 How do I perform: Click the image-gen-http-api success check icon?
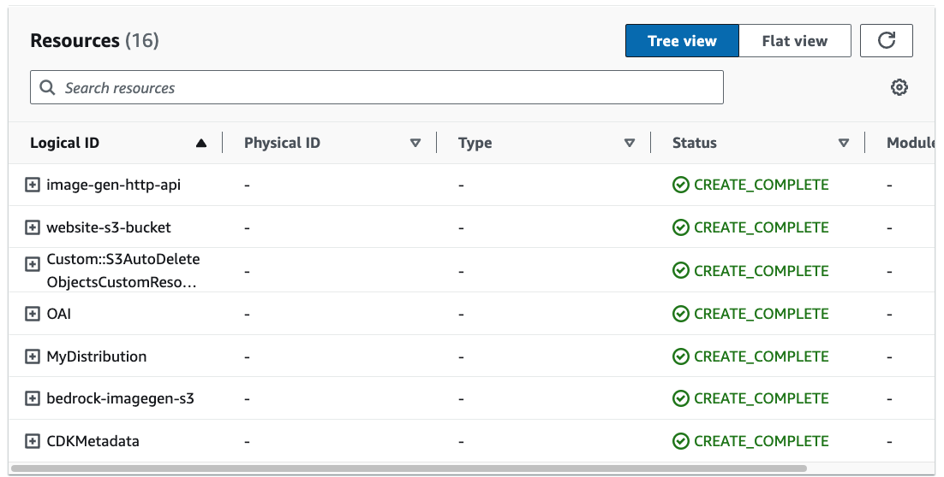click(x=681, y=185)
